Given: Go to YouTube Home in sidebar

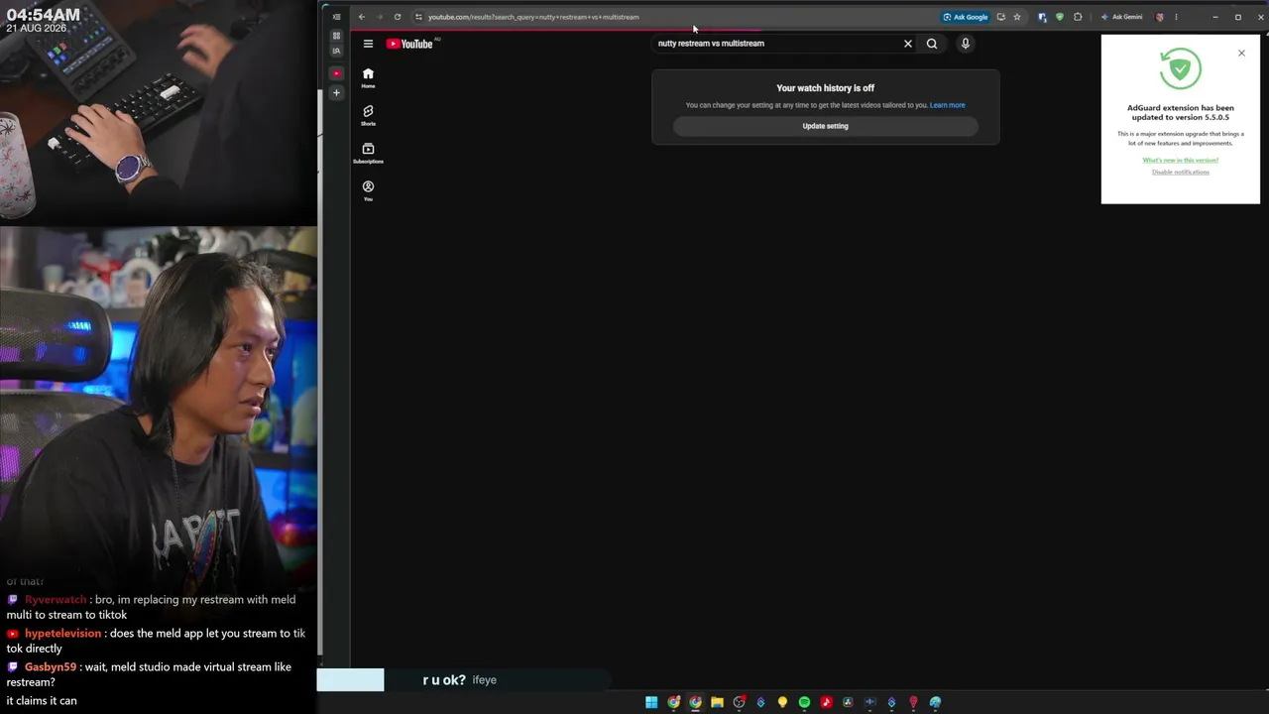Looking at the screenshot, I should point(368,78).
